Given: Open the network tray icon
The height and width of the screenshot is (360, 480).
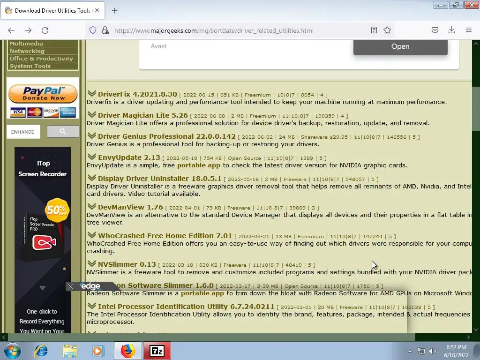Looking at the screenshot, I should point(421,351).
